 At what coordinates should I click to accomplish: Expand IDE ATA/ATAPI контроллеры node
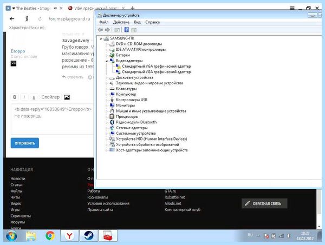click(107, 50)
